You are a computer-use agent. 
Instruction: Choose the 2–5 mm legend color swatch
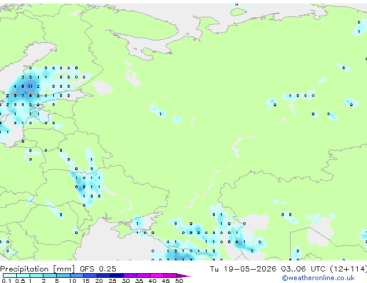pos(50,275)
